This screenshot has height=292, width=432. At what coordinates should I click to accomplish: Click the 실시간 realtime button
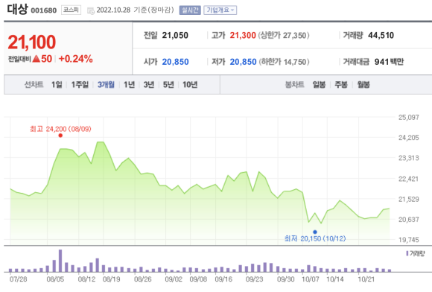pos(190,10)
